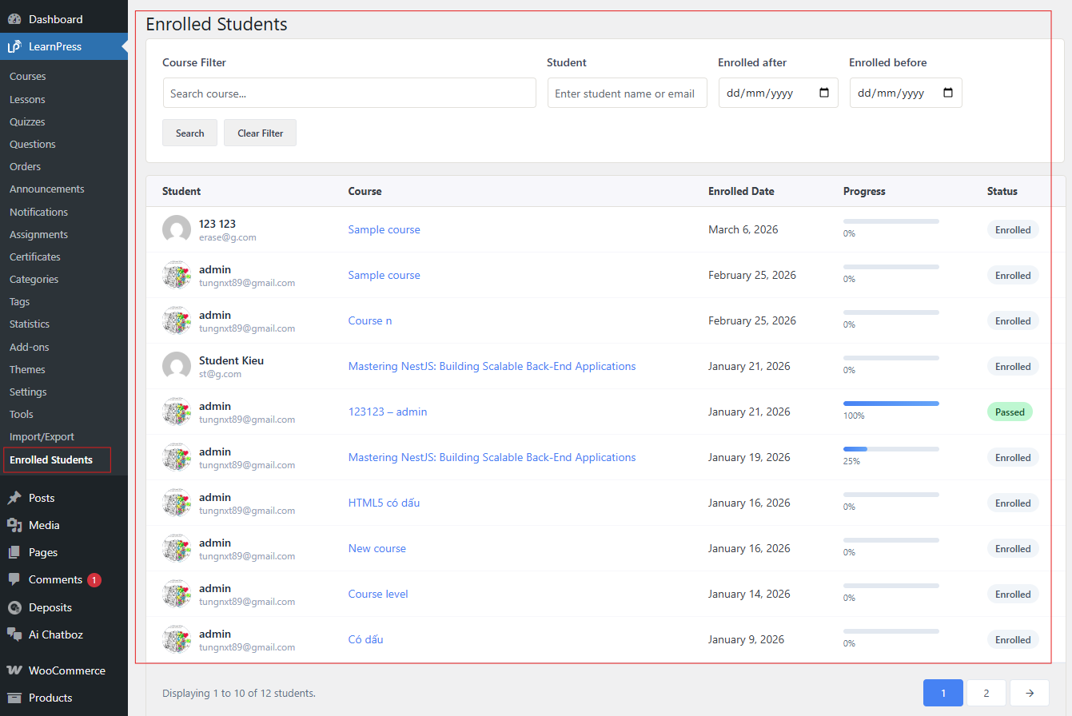The width and height of the screenshot is (1072, 716).
Task: Open Products via its tag icon
Action: pyautogui.click(x=16, y=698)
